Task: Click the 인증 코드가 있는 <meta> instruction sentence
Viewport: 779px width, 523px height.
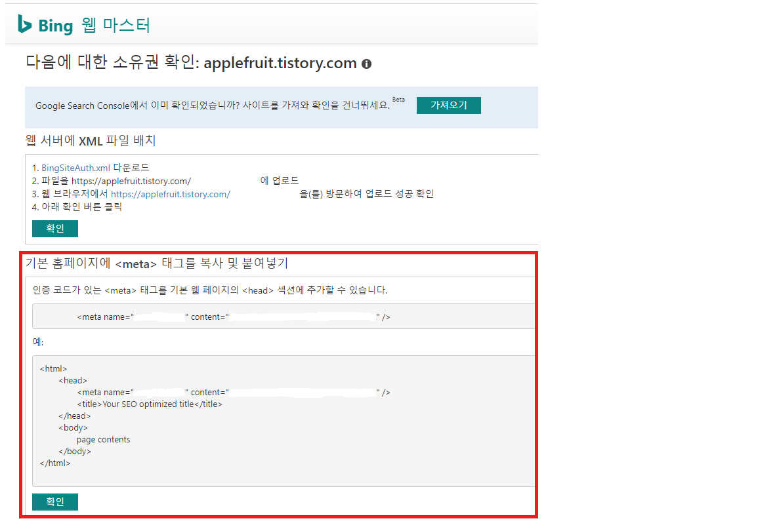Action: click(x=210, y=290)
